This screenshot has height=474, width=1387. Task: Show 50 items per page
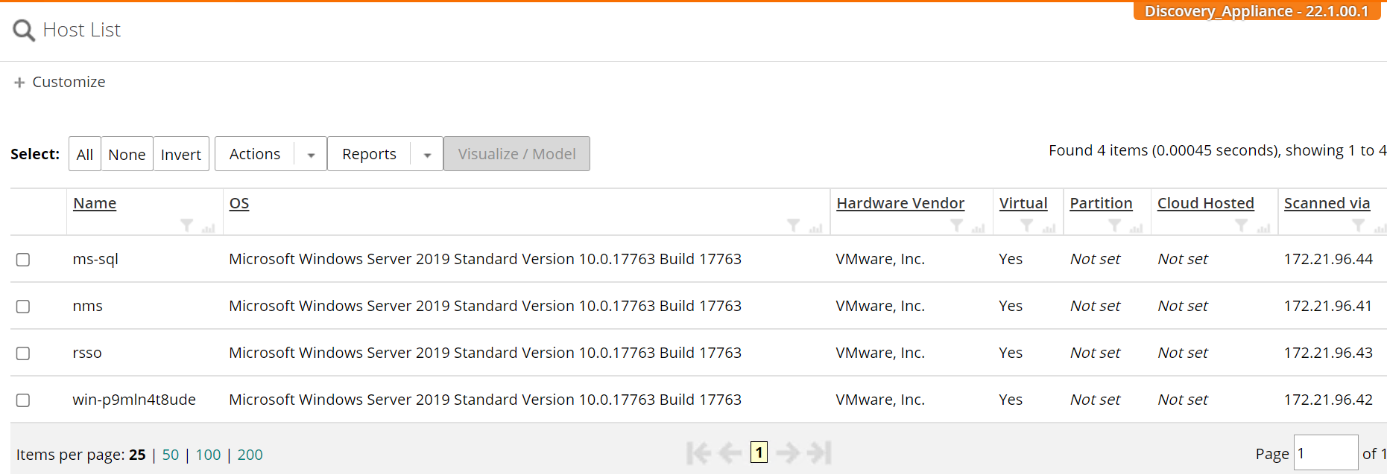point(171,455)
